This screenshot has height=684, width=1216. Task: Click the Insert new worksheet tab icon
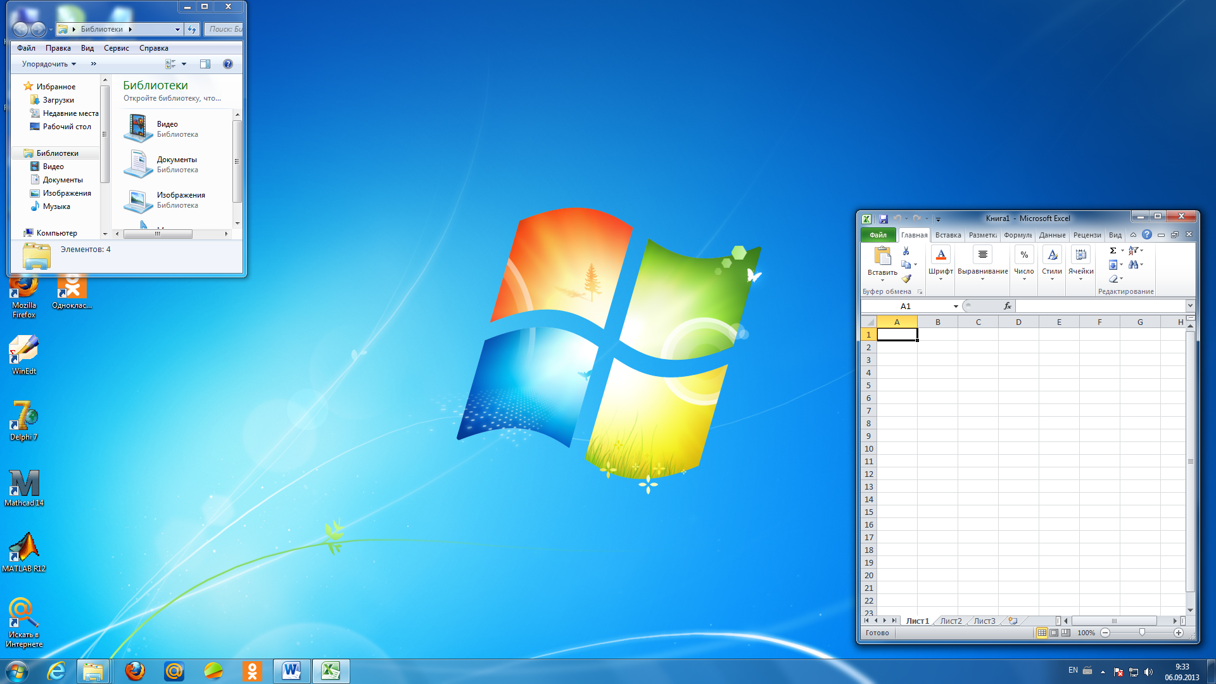1013,621
